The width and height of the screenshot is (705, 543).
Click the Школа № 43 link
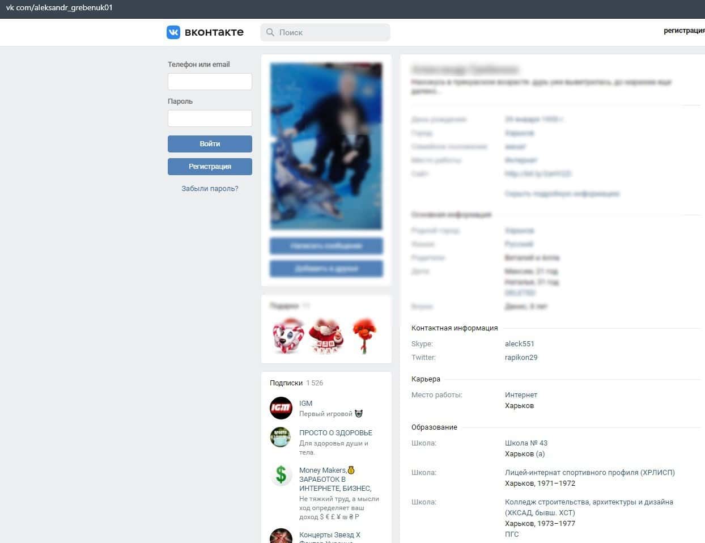point(526,443)
